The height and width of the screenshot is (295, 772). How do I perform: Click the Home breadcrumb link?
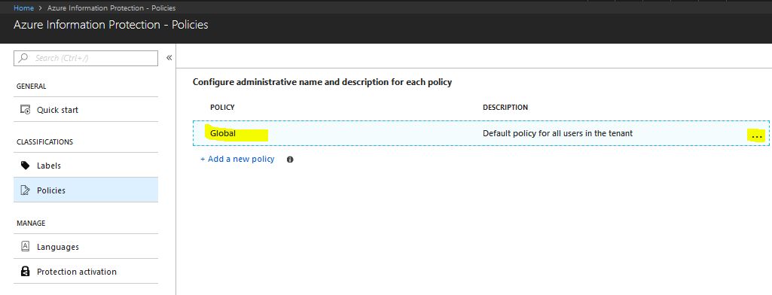(x=23, y=8)
